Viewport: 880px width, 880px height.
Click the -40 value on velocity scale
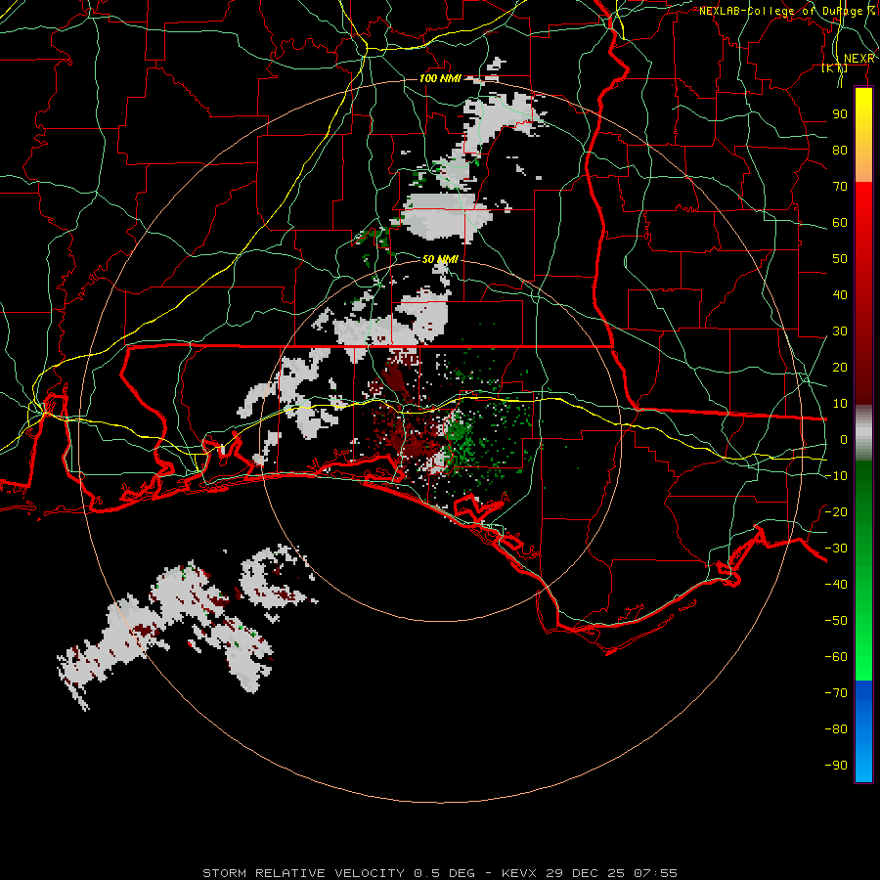836,585
